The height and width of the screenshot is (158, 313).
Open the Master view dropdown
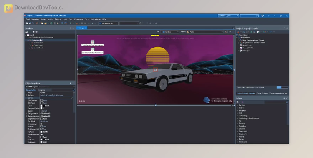click(204, 32)
